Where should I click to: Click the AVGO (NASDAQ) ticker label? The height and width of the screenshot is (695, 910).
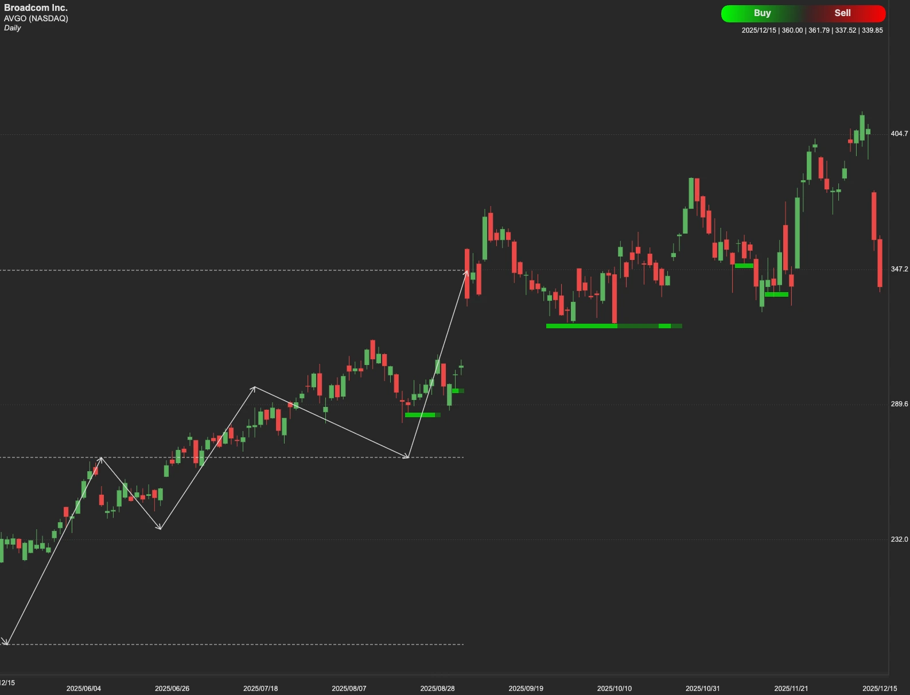(x=36, y=18)
